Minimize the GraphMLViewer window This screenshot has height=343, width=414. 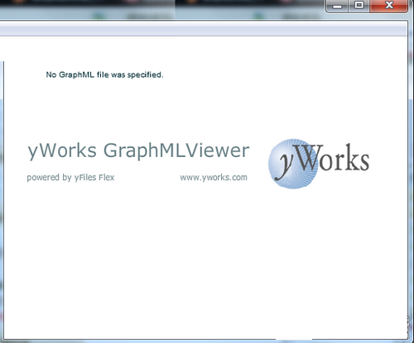pos(337,6)
